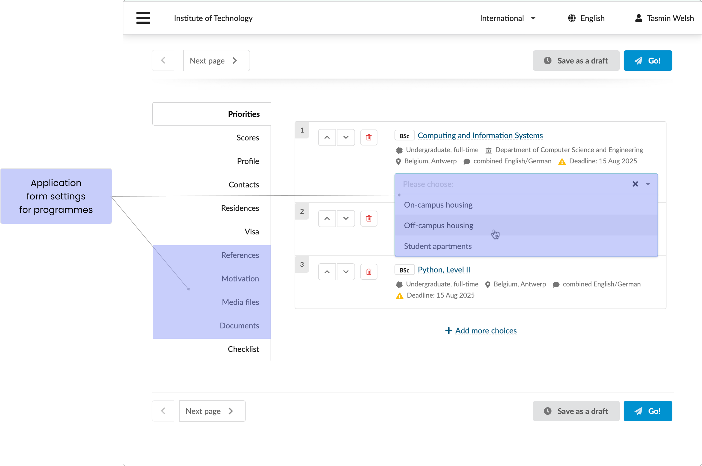Click the plus icon for more choices
This screenshot has height=466, width=702.
449,331
